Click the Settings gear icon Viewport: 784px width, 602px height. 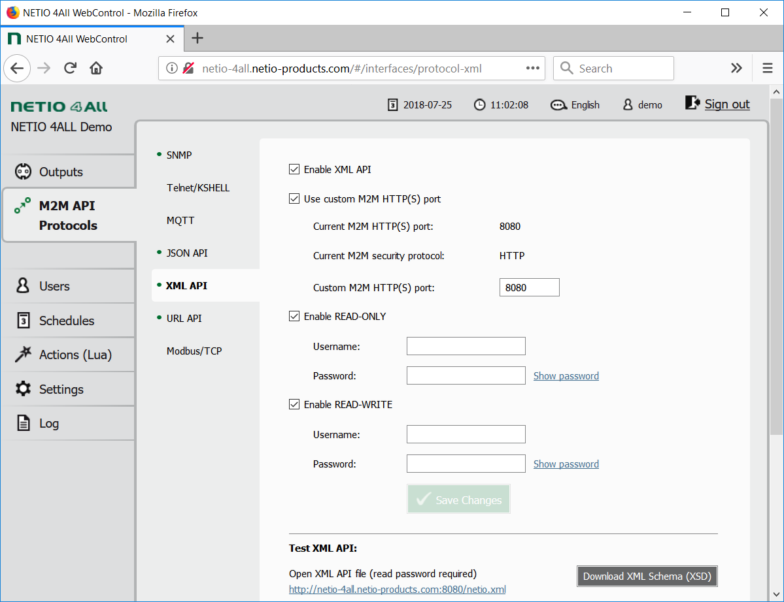23,388
